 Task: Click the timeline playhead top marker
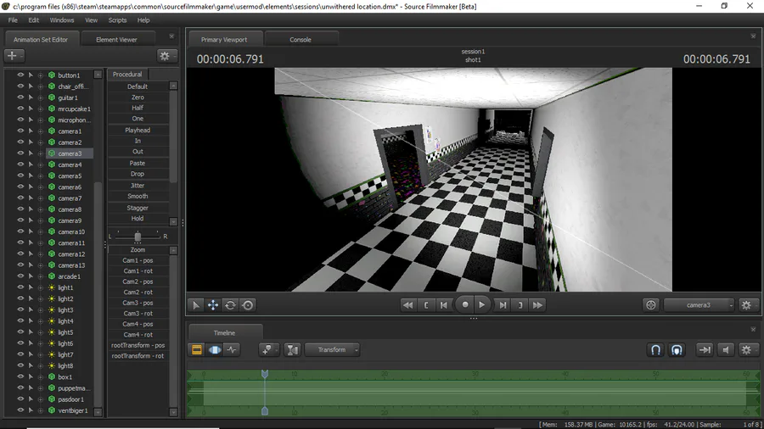coord(265,374)
